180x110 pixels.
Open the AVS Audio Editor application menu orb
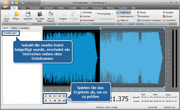click(x=5, y=4)
